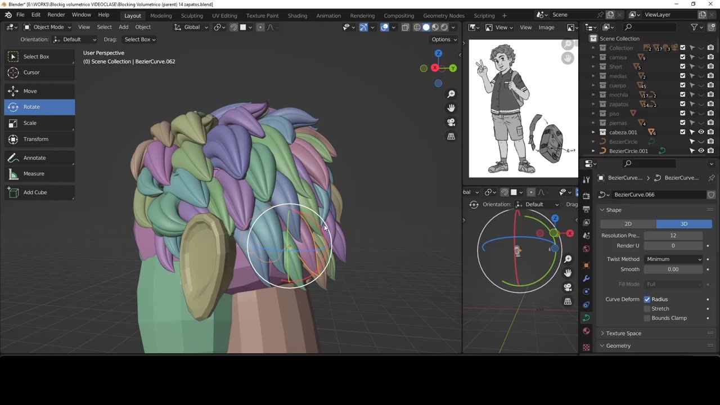The width and height of the screenshot is (720, 405).
Task: Open the Output properties tab
Action: (x=586, y=209)
